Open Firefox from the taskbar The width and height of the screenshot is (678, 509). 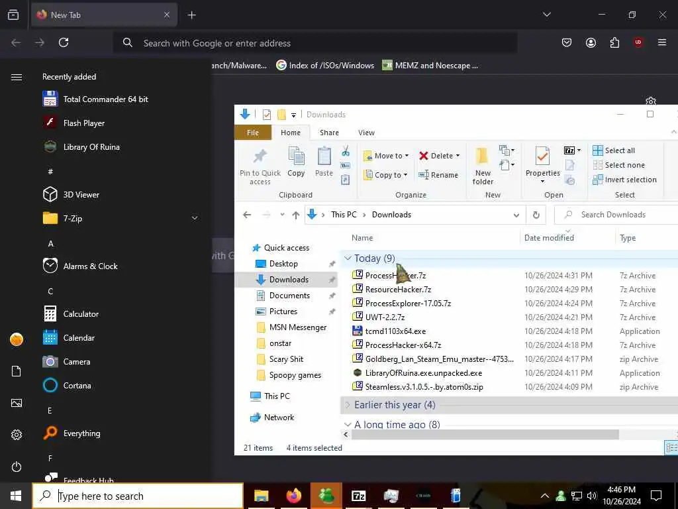tap(293, 496)
